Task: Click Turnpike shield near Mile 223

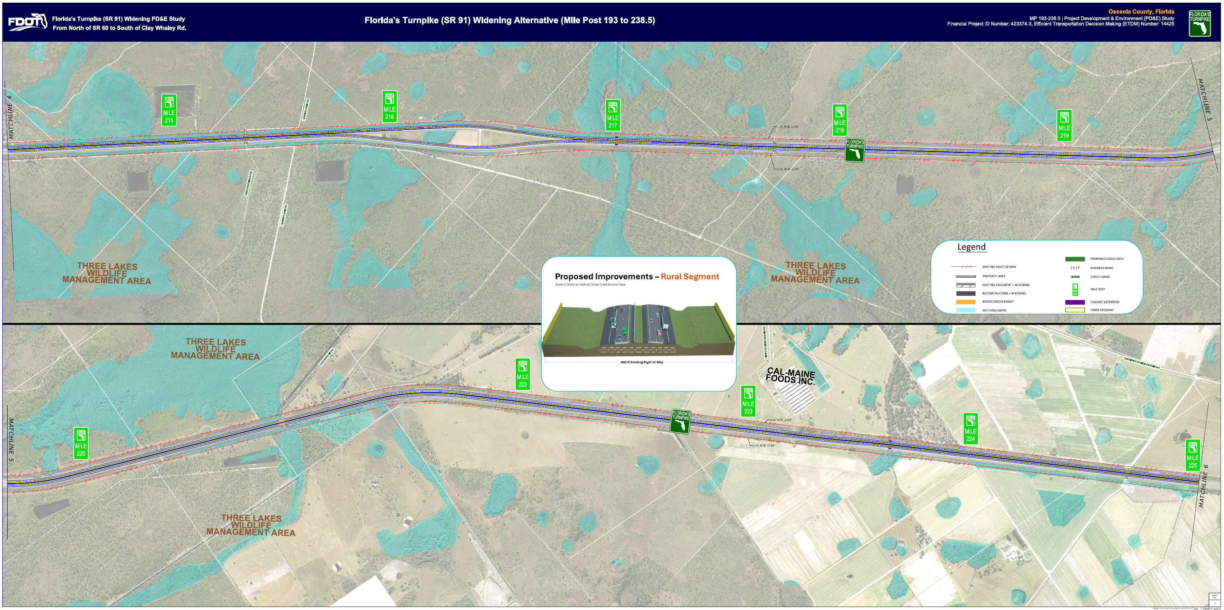Action: pyautogui.click(x=680, y=422)
